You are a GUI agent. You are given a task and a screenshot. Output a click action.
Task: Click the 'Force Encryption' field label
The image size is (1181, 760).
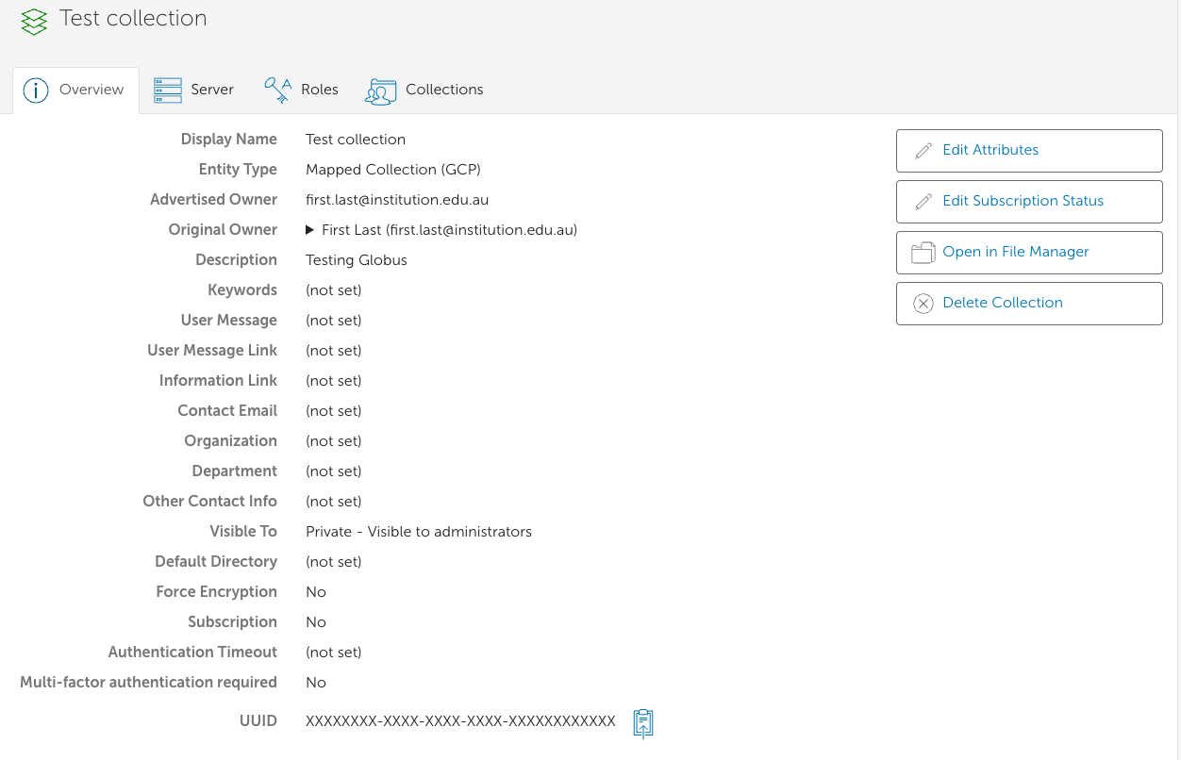click(217, 592)
